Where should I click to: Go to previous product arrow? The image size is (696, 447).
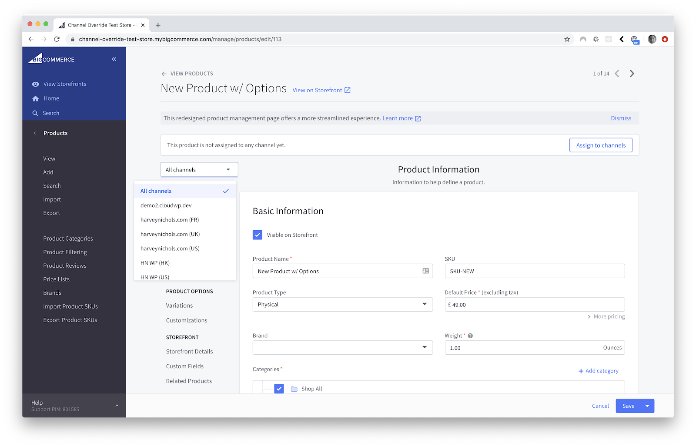617,74
